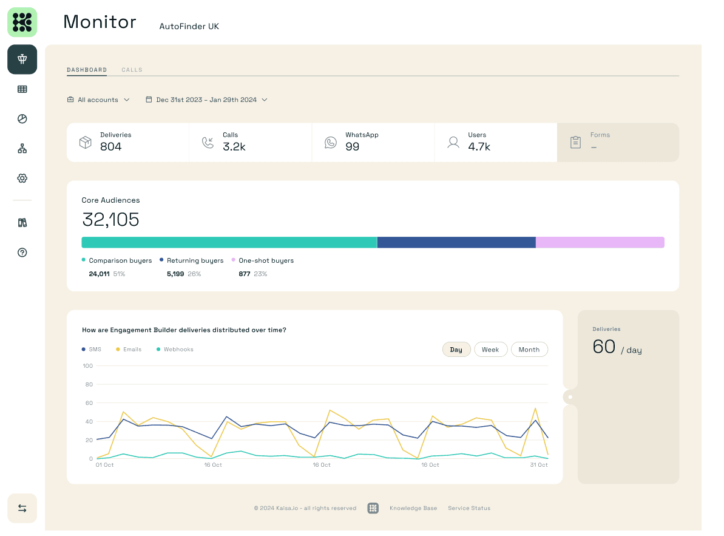Click the pink One-shot buyers bar segment
Image resolution: width=724 pixels, height=536 pixels.
coord(600,242)
